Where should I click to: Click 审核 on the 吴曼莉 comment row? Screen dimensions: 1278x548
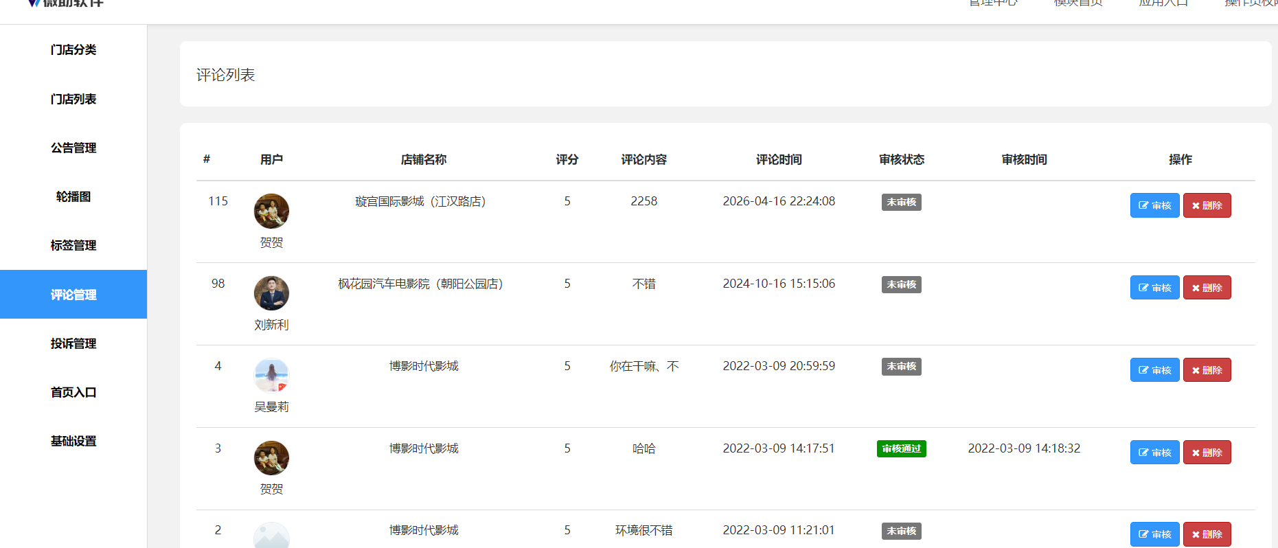pyautogui.click(x=1155, y=370)
